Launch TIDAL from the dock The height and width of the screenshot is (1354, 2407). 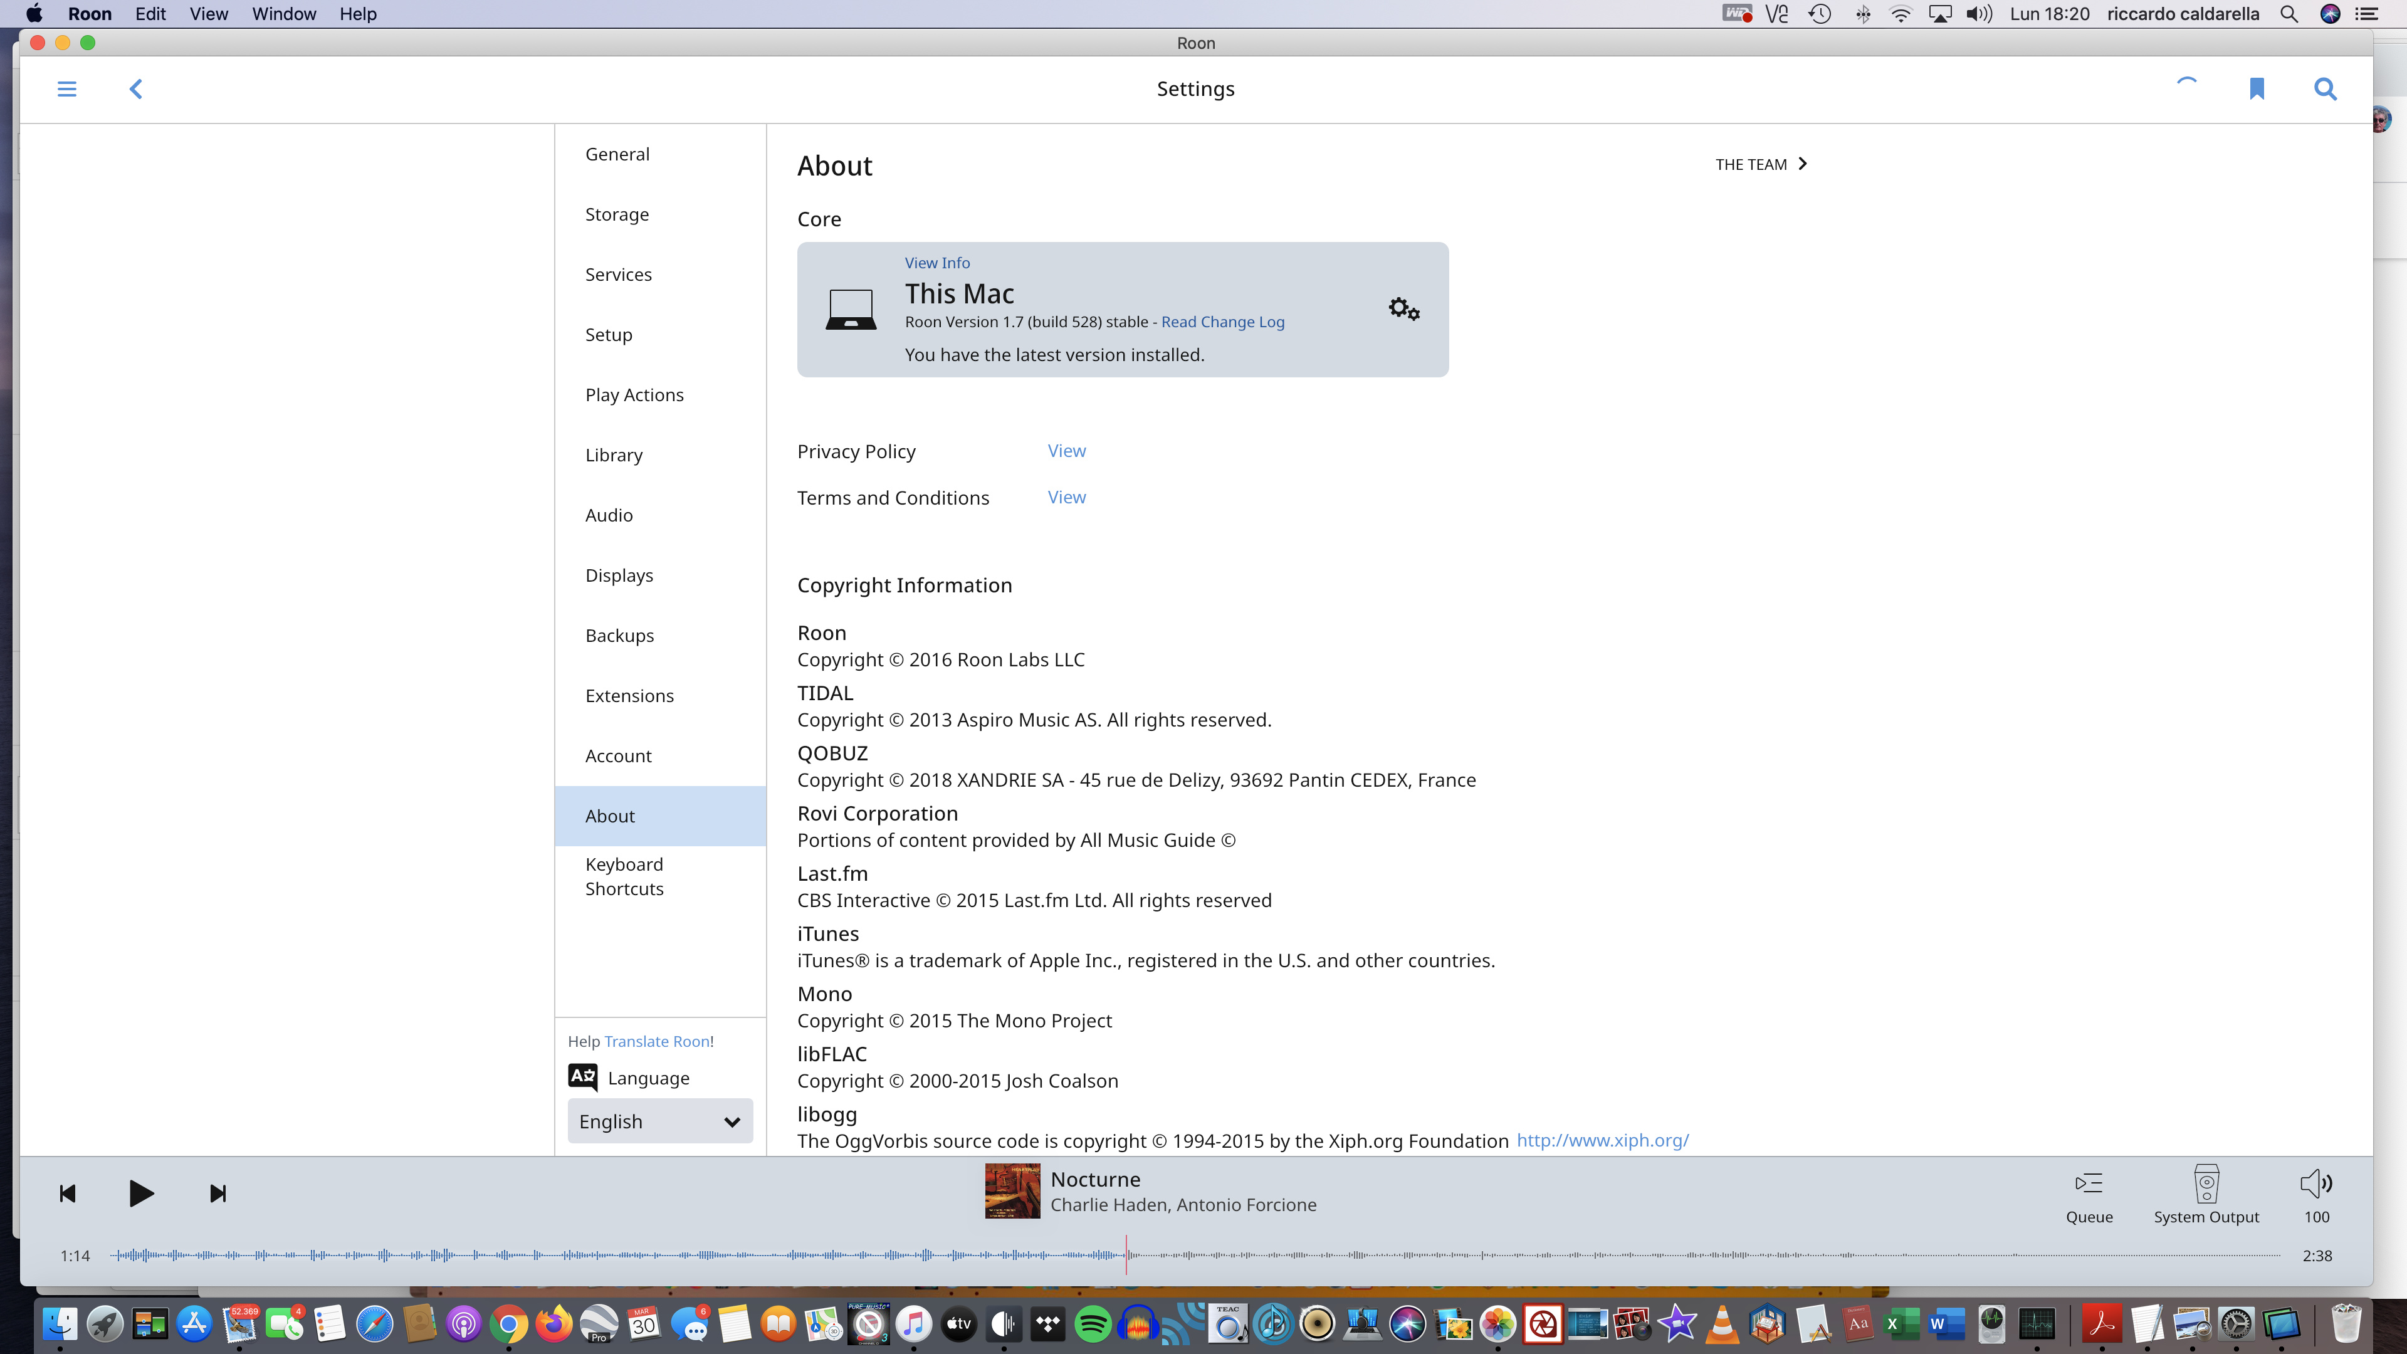(1047, 1324)
